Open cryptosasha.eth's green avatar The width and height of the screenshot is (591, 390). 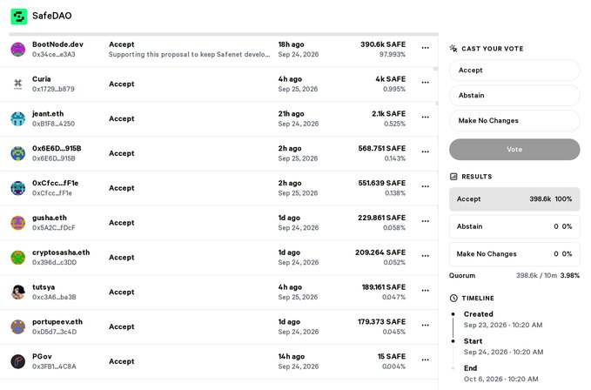17,258
